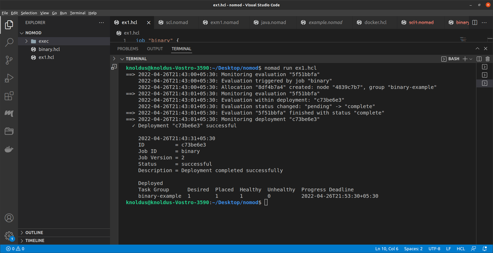
Task: Open the Project Manager folders icon
Action: (x=9, y=131)
